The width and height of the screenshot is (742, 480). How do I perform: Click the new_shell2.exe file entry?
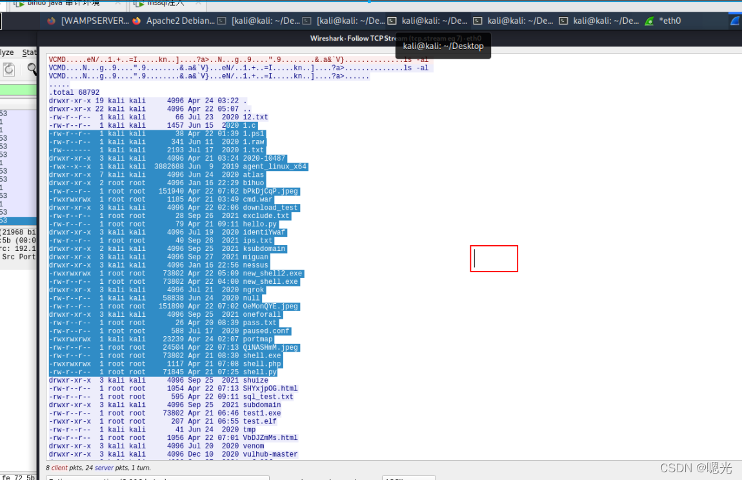(272, 274)
